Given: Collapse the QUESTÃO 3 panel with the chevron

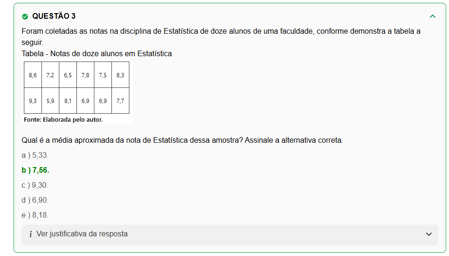Looking at the screenshot, I should 432,16.
